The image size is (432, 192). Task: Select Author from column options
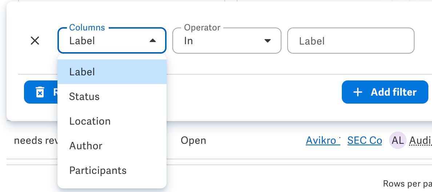(112, 146)
